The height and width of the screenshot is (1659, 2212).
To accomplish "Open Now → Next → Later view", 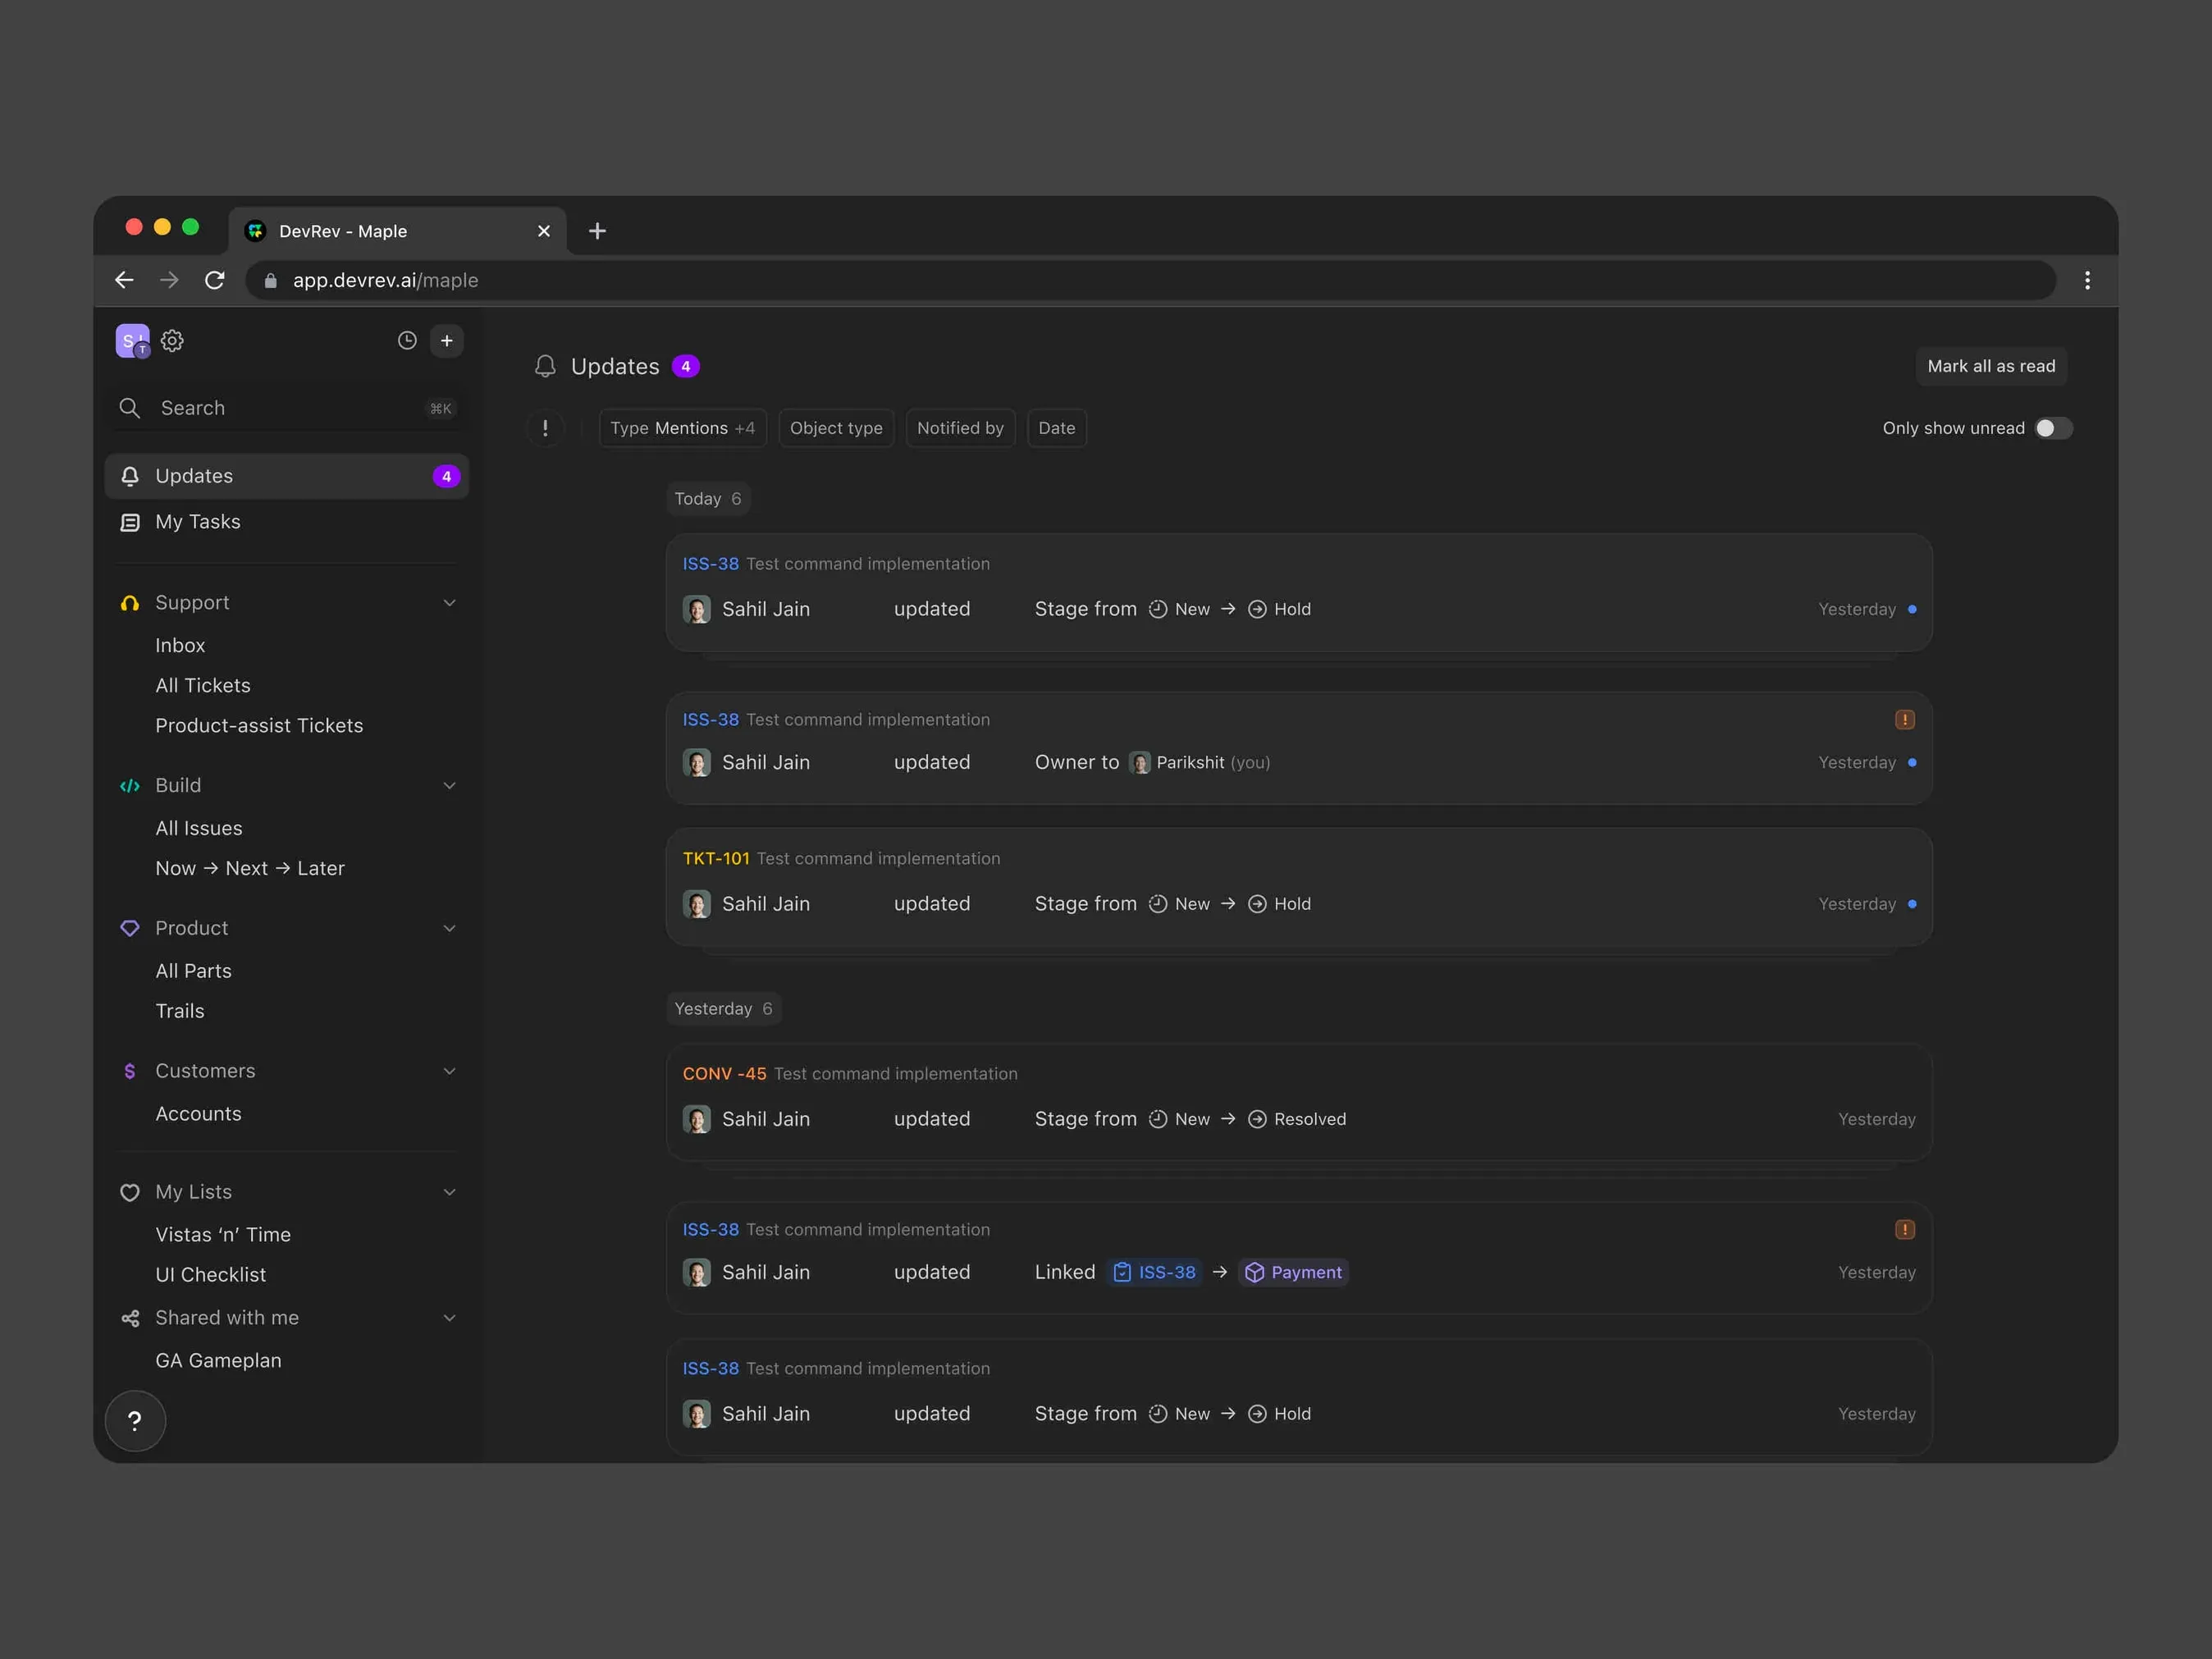I will [x=250, y=869].
